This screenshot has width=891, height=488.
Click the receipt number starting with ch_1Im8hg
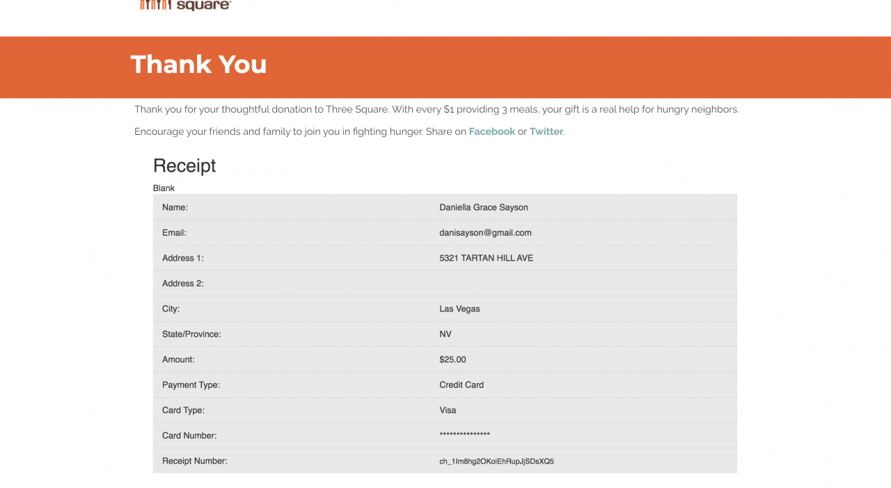[x=496, y=461]
